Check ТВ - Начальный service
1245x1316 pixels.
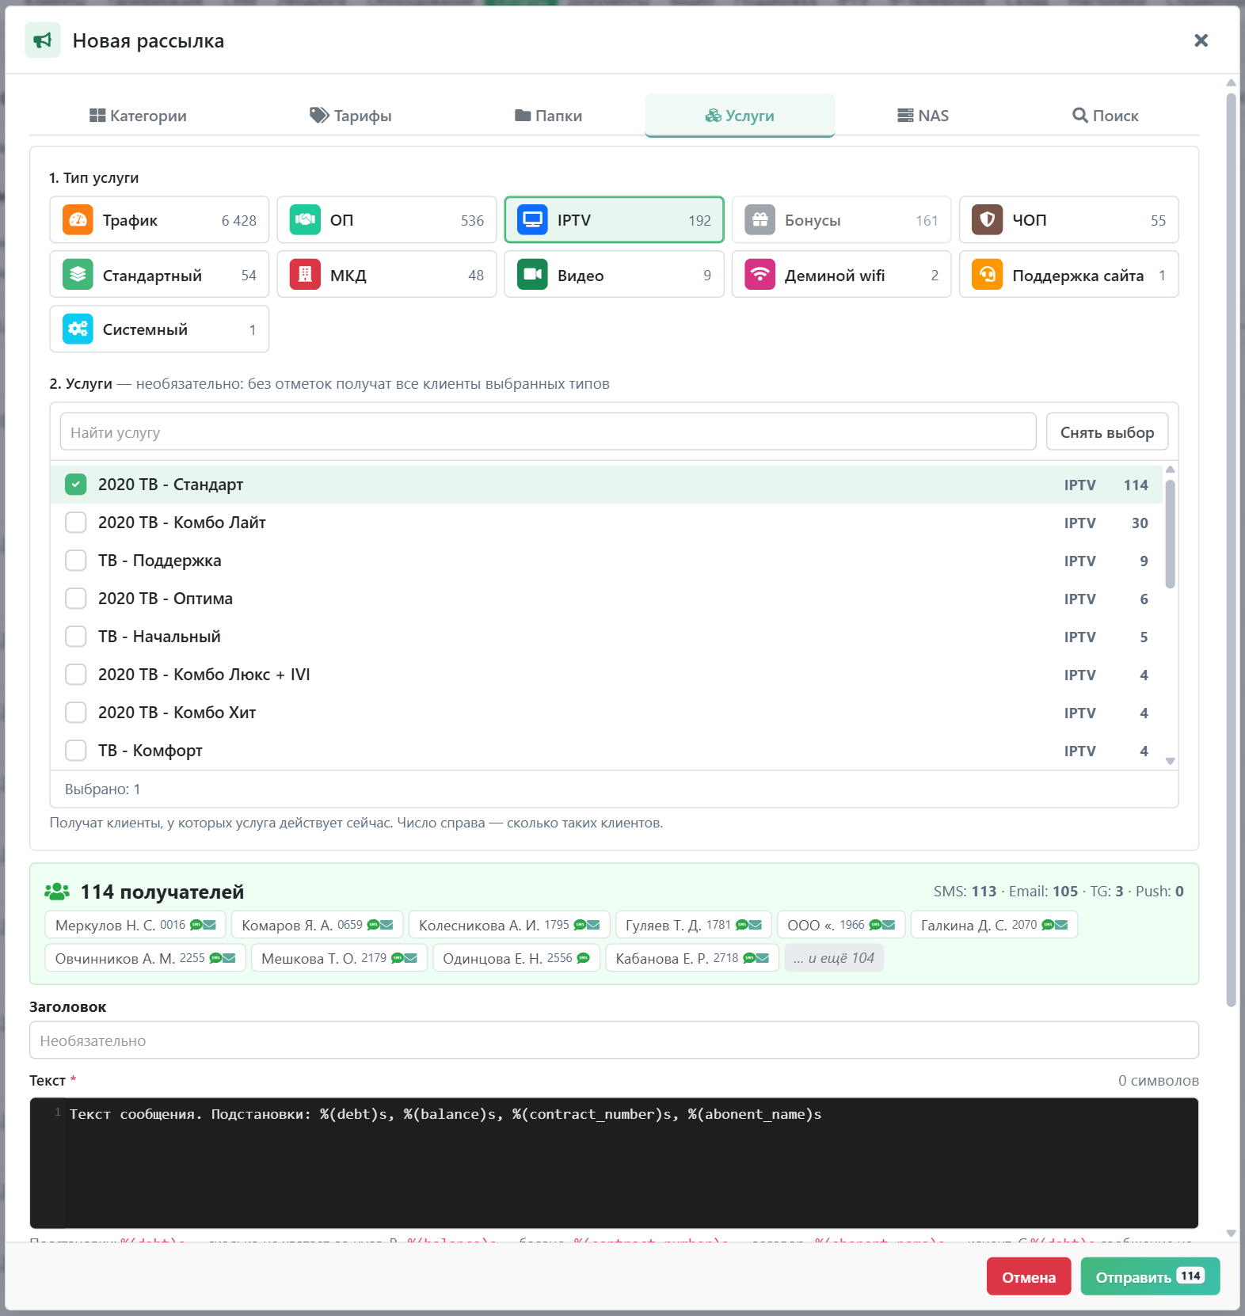(76, 637)
